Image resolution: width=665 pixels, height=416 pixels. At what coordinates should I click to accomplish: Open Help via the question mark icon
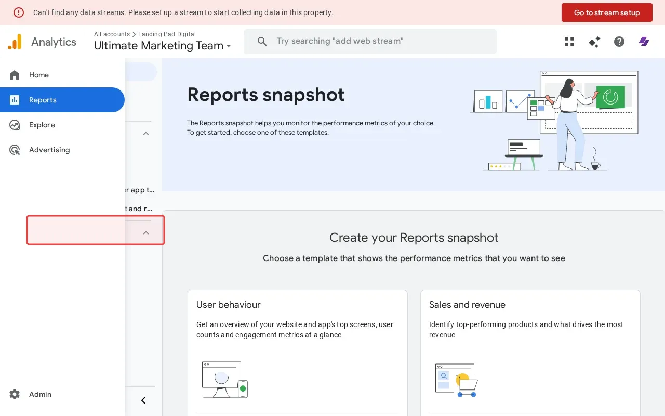click(x=619, y=42)
